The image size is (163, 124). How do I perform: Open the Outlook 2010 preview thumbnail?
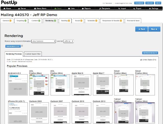click(81, 113)
